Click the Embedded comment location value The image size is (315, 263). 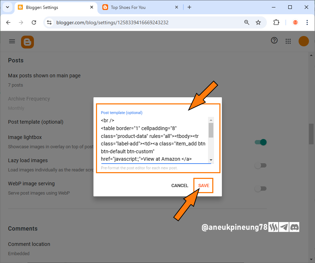pyautogui.click(x=19, y=254)
